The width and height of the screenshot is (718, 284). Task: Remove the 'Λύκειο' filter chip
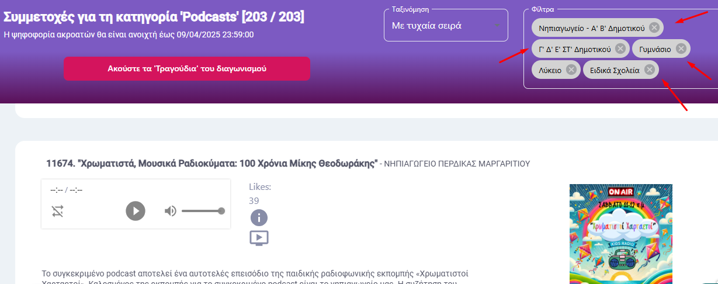point(571,70)
